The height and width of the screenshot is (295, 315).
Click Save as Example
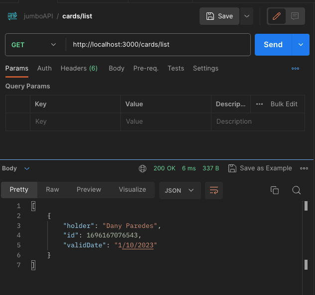(260, 168)
